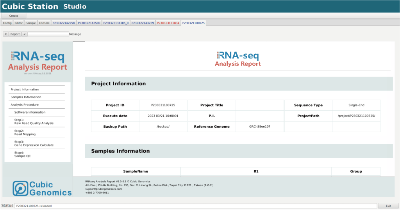Open the Config tab

[7, 23]
